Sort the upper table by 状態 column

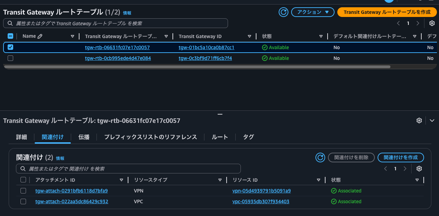coord(321,36)
